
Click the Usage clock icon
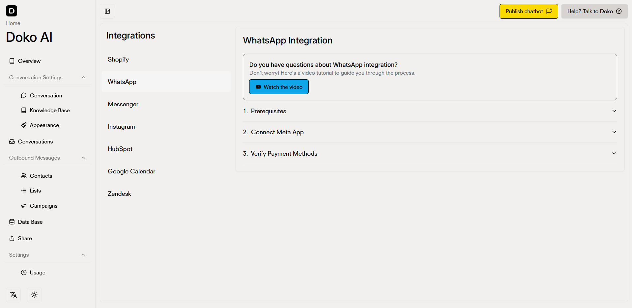coord(23,272)
